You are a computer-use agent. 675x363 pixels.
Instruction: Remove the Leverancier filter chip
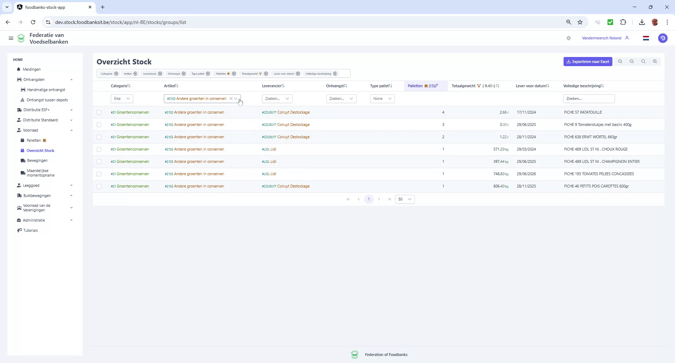(x=160, y=74)
